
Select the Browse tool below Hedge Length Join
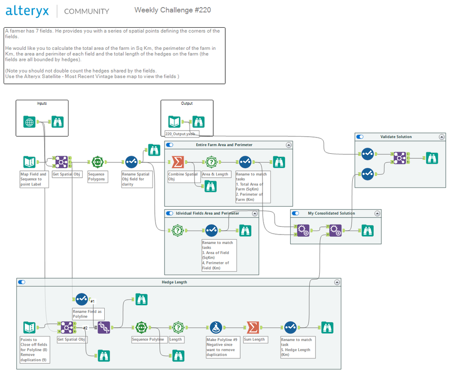click(x=104, y=356)
